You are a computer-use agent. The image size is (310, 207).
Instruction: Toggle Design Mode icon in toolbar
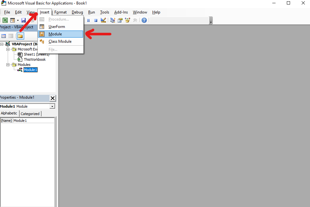[103, 20]
